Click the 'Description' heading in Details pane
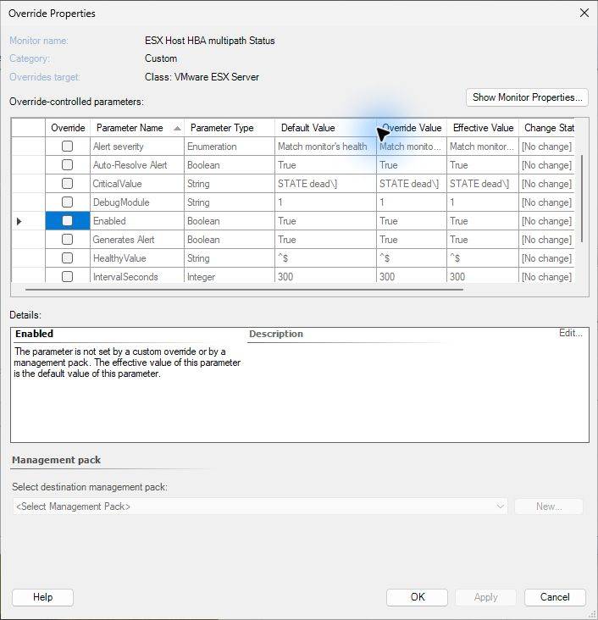Image resolution: width=598 pixels, height=620 pixels. click(276, 334)
